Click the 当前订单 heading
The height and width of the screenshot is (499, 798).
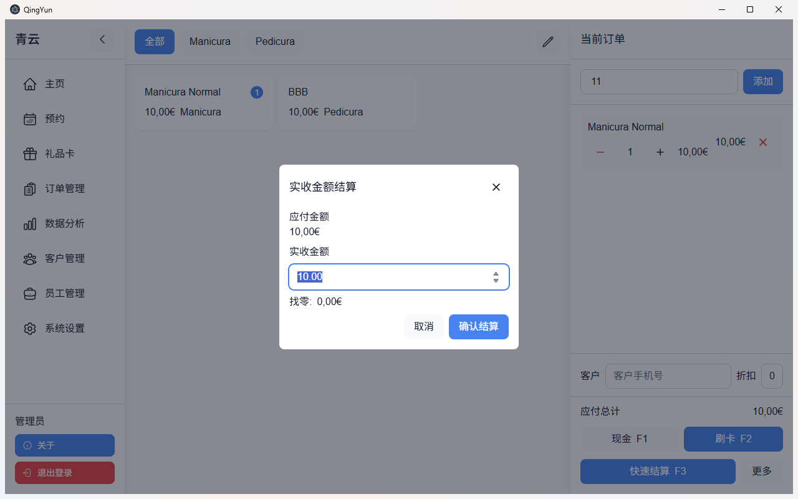pos(603,39)
